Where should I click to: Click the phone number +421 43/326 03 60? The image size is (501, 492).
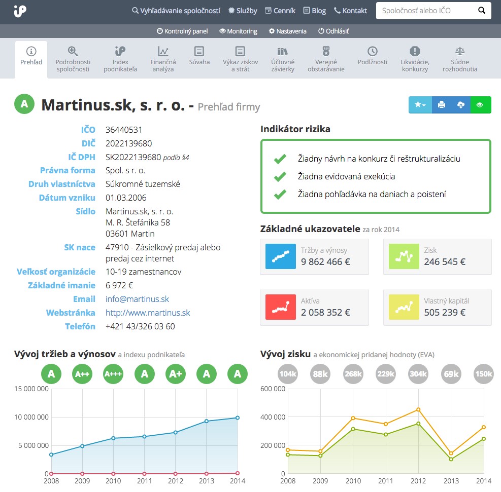[x=140, y=326]
